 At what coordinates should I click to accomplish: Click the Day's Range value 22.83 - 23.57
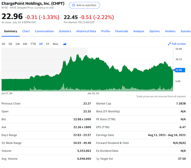(82, 135)
